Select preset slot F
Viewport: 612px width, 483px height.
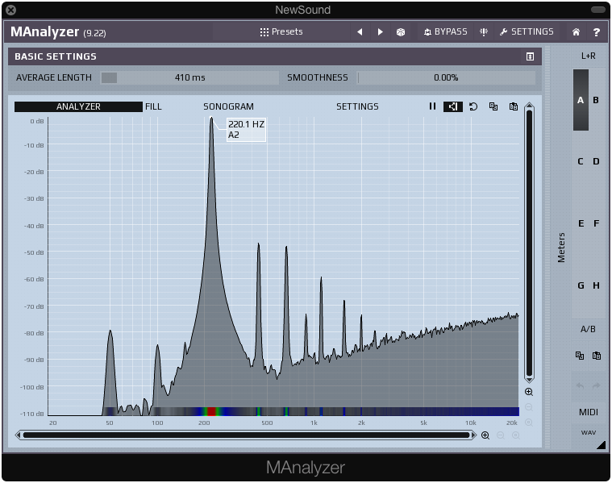(596, 223)
